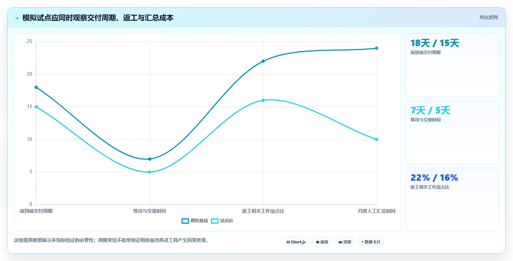The image size is (513, 261).
Task: Toggle the 模拟基线 legend swatch
Action: (185, 221)
